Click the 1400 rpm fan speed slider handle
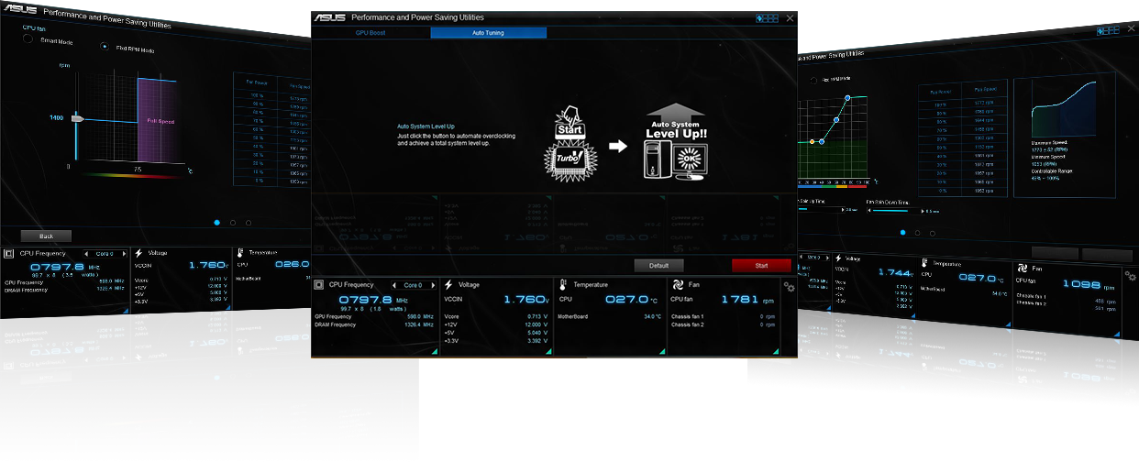Image resolution: width=1139 pixels, height=462 pixels. [77, 119]
